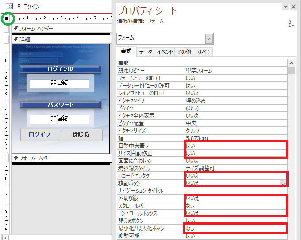Image resolution: width=301 pixels, height=240 pixels.
Task: Click the 既定のビュー value 単票フォーム
Action: [236, 71]
